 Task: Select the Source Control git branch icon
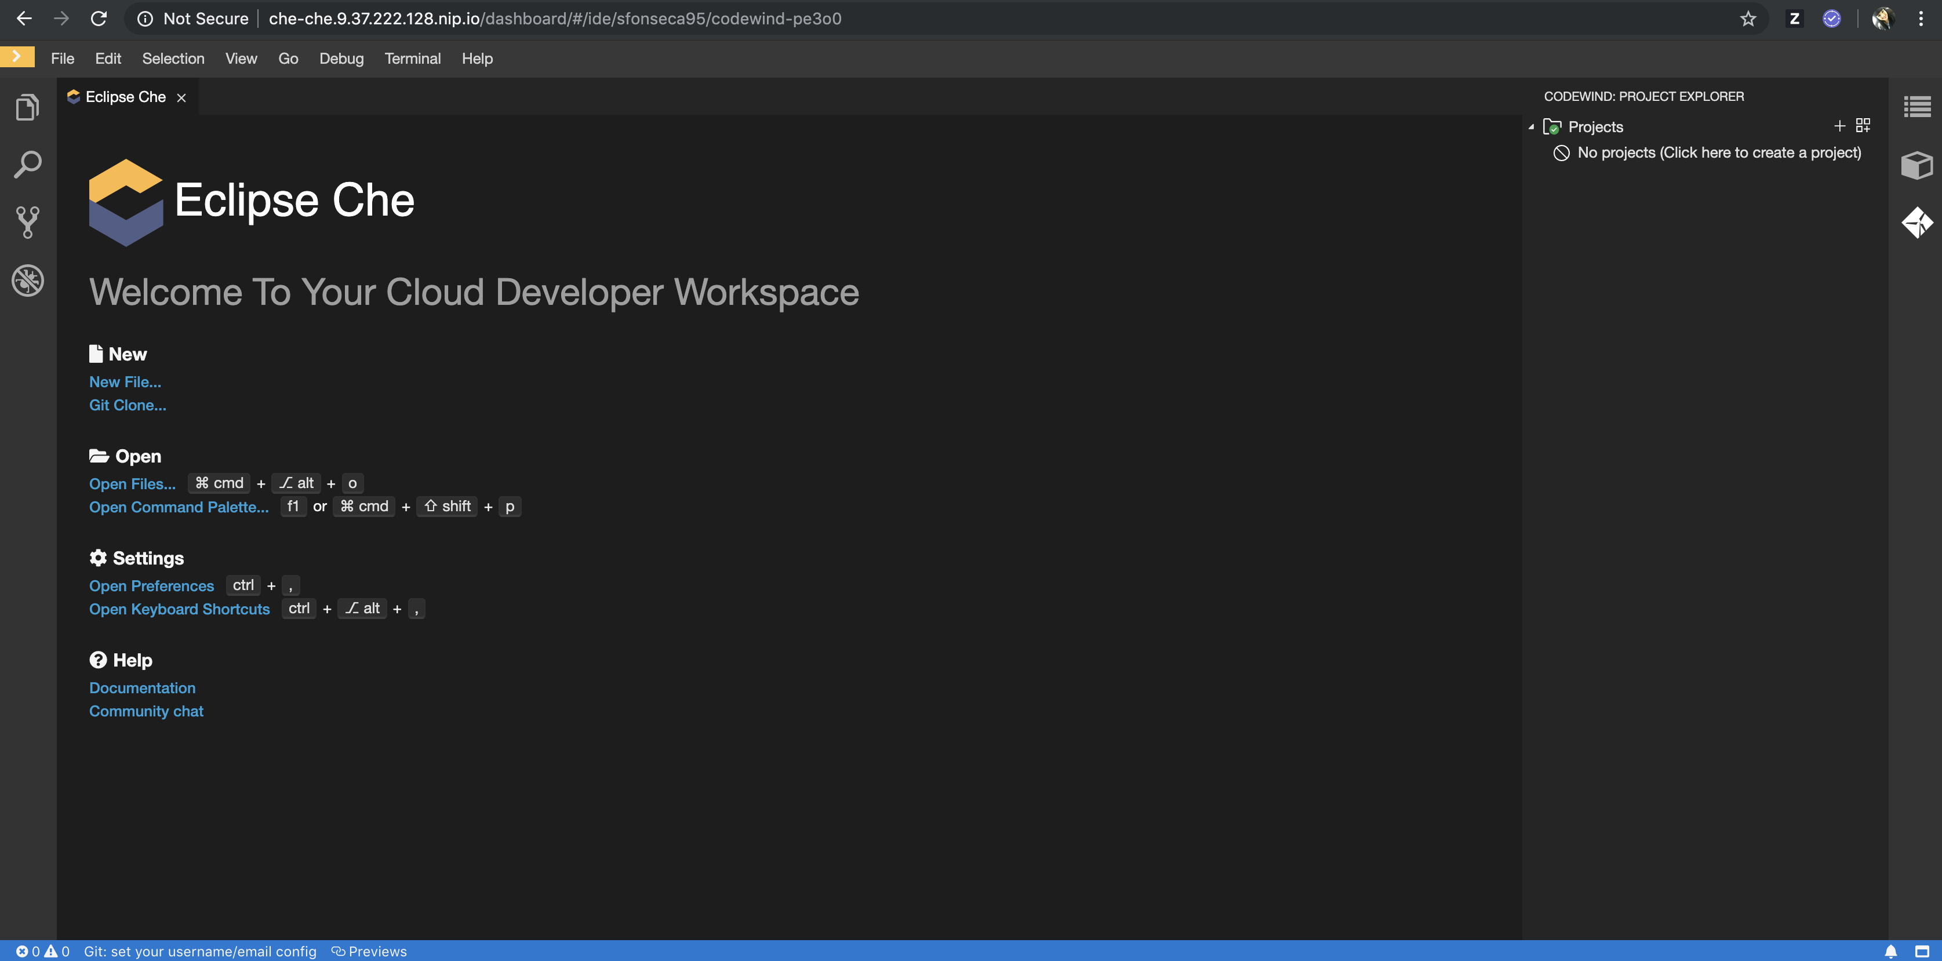(27, 221)
